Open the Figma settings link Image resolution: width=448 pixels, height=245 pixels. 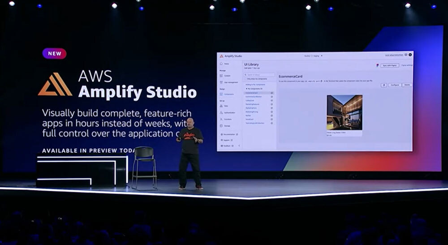coord(407,65)
